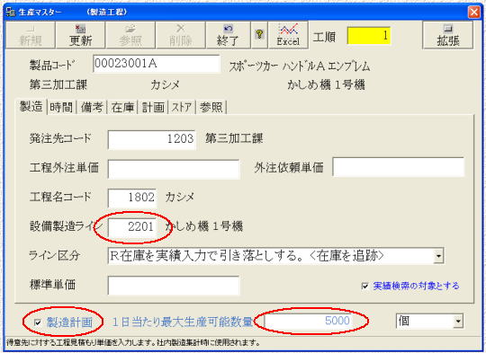Switch to the 在庫 tab

[x=122, y=108]
